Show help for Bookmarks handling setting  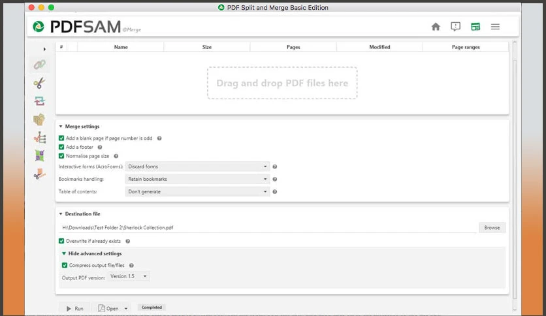coord(275,180)
